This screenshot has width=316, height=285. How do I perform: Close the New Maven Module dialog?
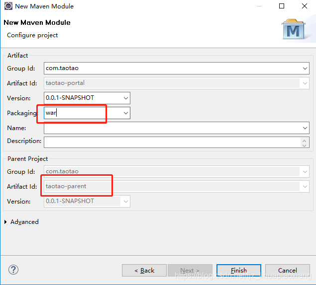coord(305,6)
